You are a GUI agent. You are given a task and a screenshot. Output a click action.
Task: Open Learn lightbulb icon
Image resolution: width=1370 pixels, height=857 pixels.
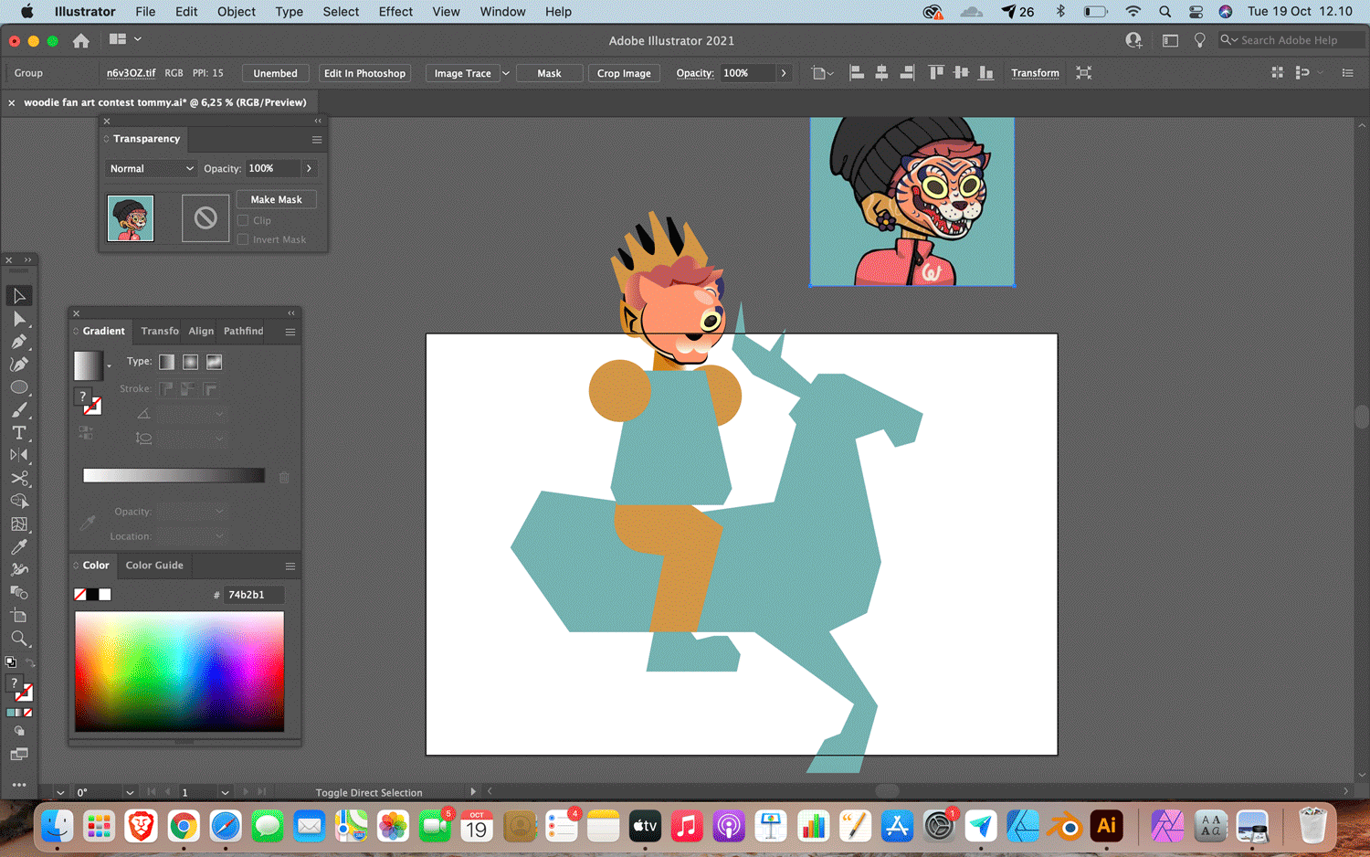point(1200,40)
